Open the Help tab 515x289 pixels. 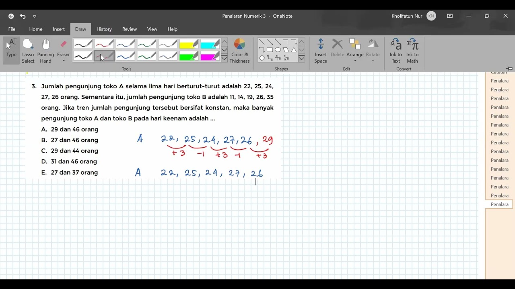(173, 29)
